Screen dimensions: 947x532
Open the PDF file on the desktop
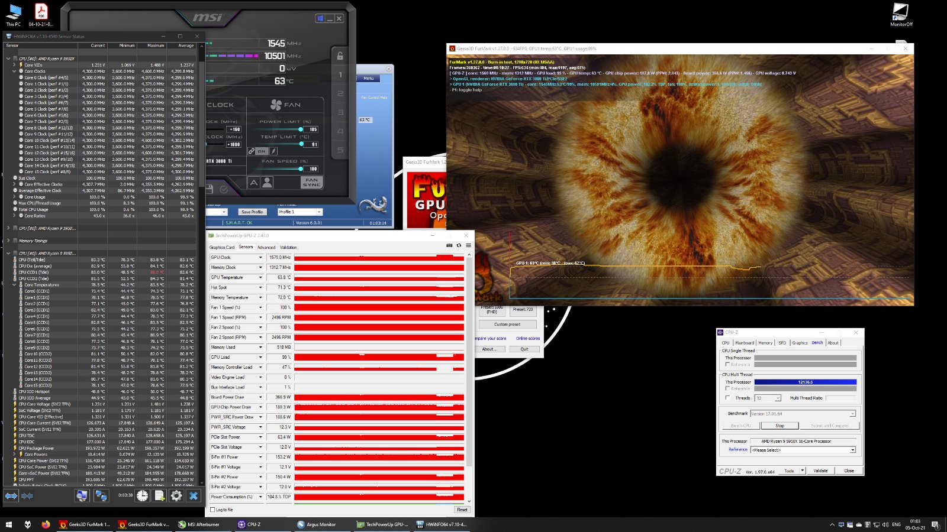coord(41,15)
